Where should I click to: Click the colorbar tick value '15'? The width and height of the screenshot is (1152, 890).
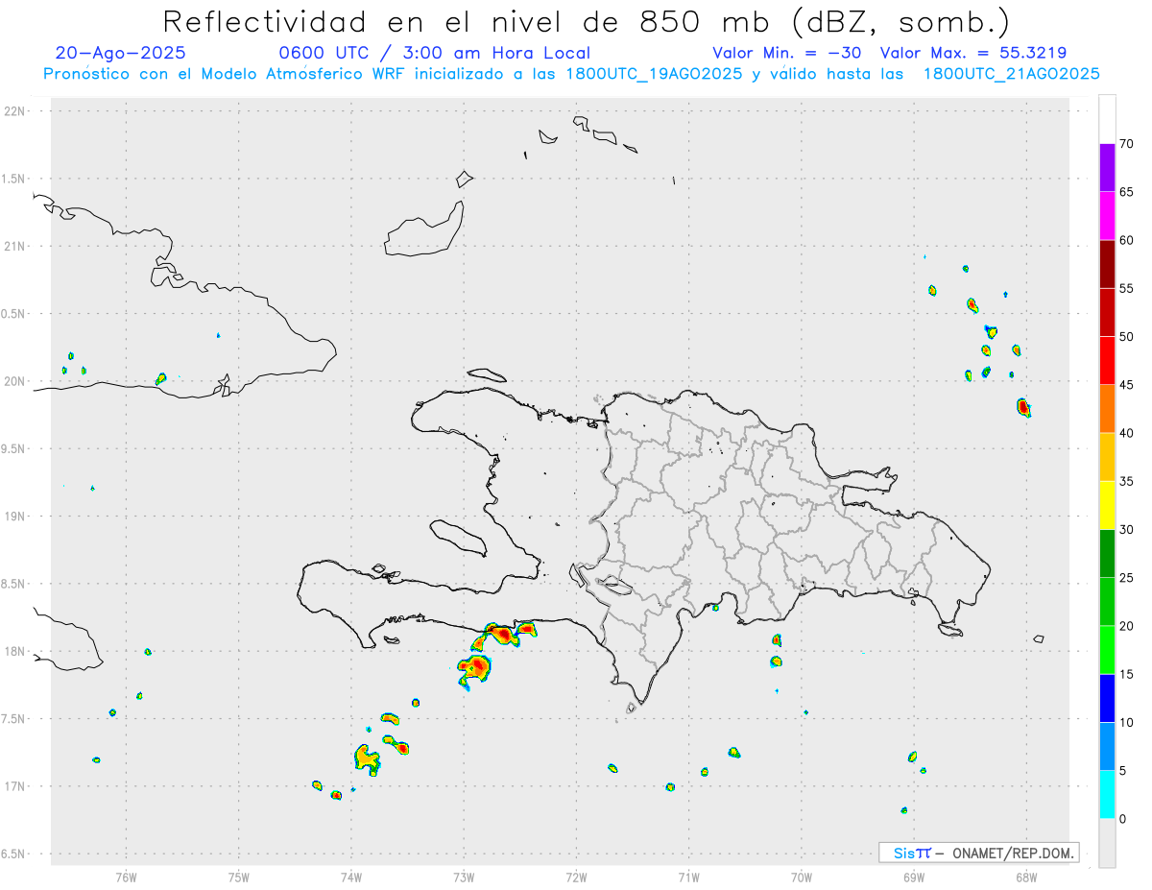point(1126,674)
